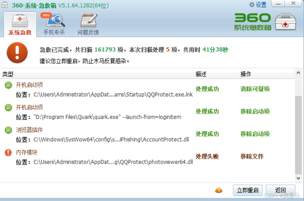
Task: Select the quark.exe --launch-from=loginitem path
Action: 107,117
